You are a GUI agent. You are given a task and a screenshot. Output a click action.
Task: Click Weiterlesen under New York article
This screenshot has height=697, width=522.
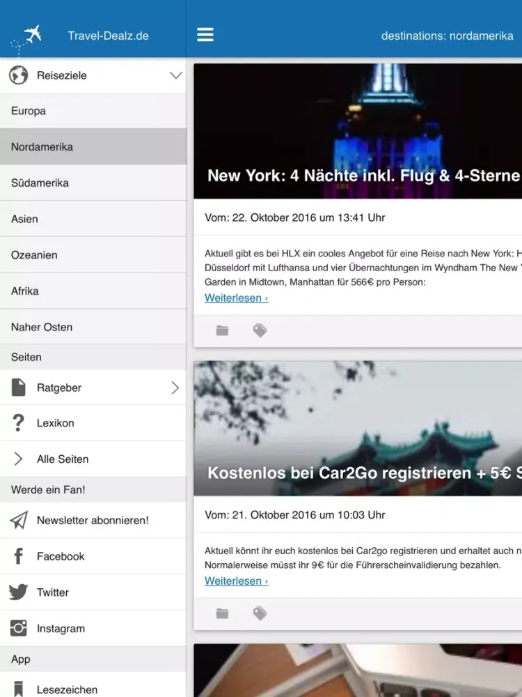click(236, 298)
